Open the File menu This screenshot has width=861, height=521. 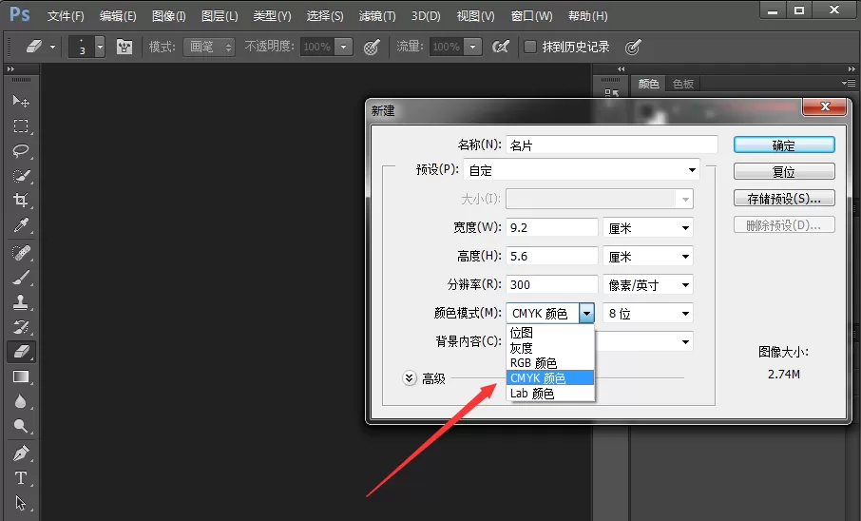(x=66, y=16)
